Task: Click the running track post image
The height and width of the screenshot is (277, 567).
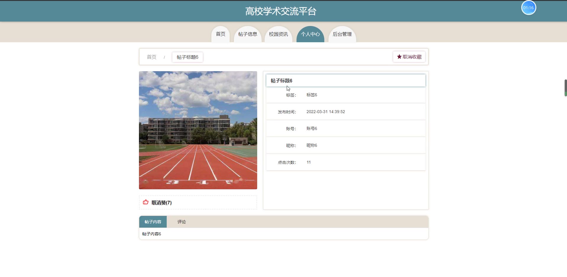Action: pyautogui.click(x=198, y=130)
